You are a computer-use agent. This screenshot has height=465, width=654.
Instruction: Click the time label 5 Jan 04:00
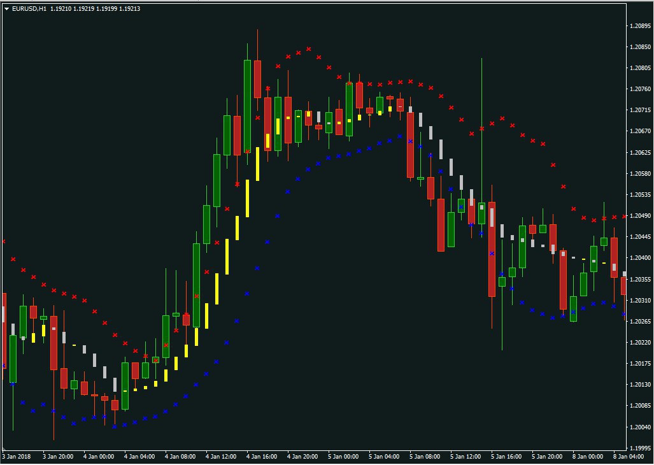[x=384, y=457]
